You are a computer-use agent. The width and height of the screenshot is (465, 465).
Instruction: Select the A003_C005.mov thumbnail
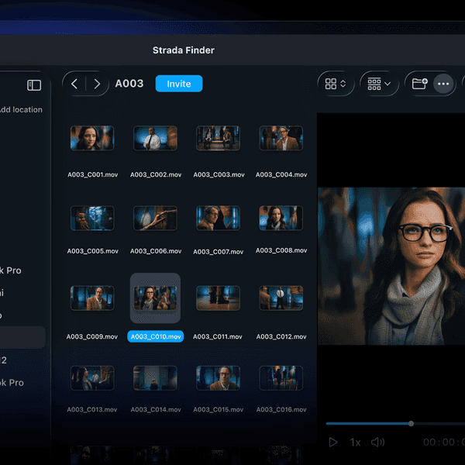click(92, 218)
